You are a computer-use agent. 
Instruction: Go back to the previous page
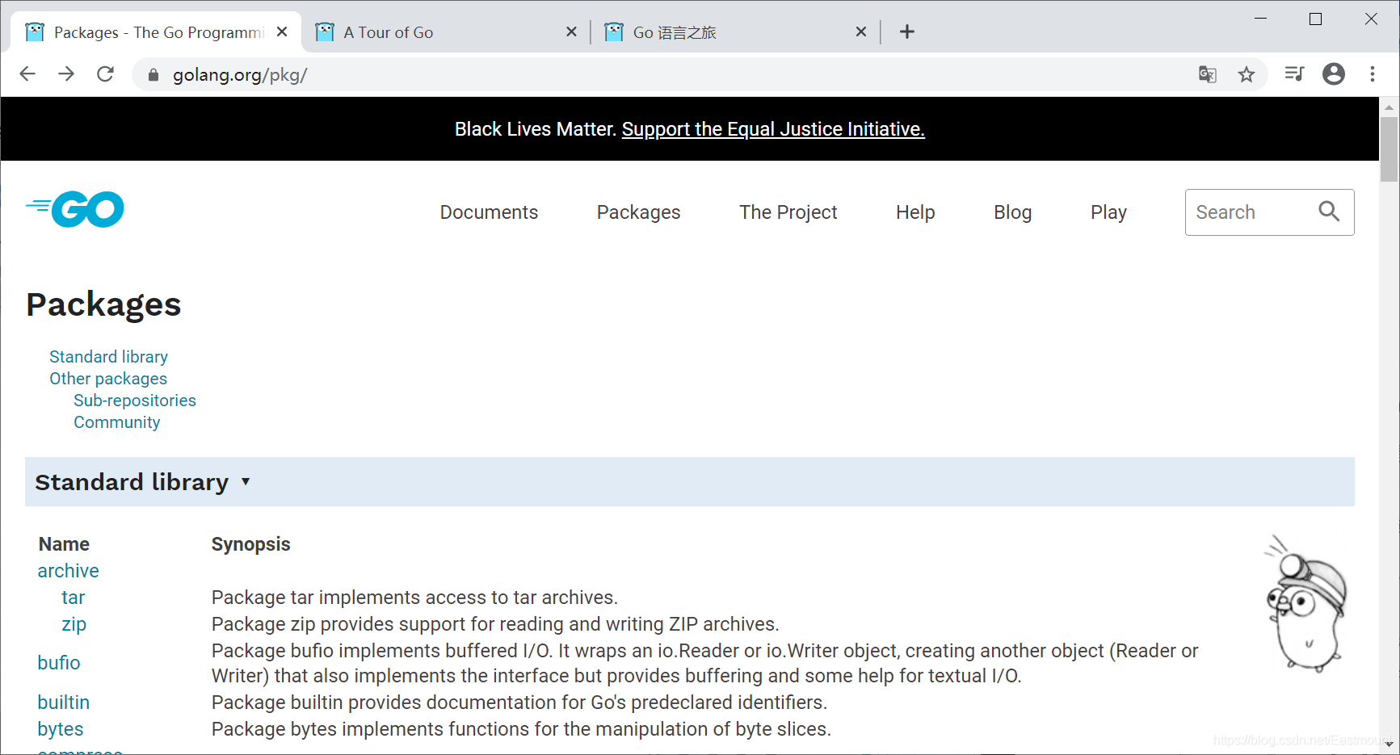pos(27,74)
